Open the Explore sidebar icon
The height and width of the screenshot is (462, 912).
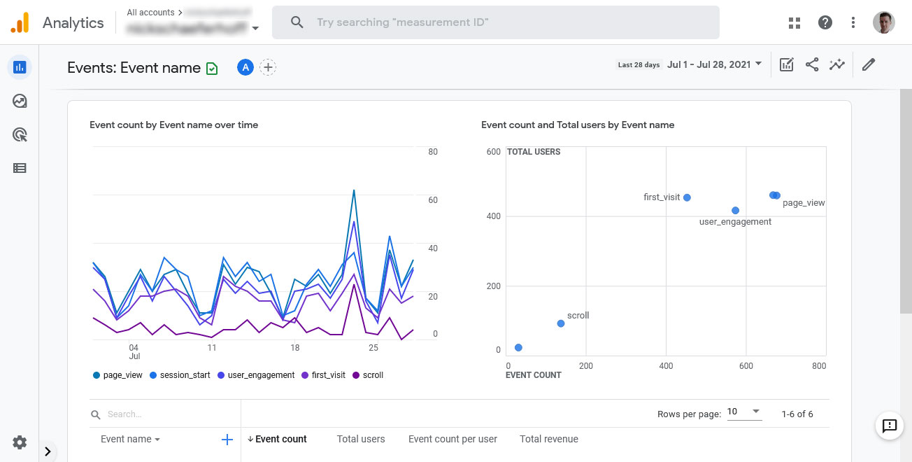tap(20, 101)
